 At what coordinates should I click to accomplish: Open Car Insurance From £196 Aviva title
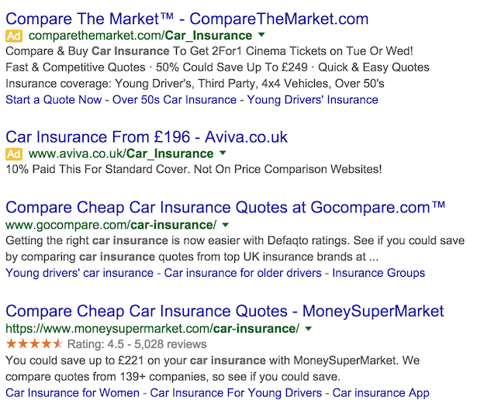146,137
